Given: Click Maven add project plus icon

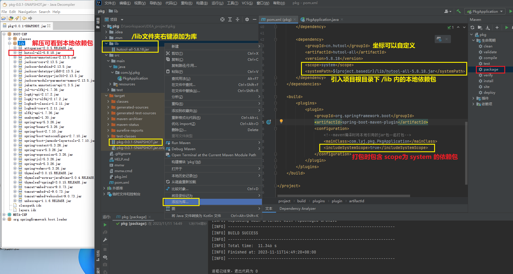Looking at the screenshot, I should [x=497, y=27].
